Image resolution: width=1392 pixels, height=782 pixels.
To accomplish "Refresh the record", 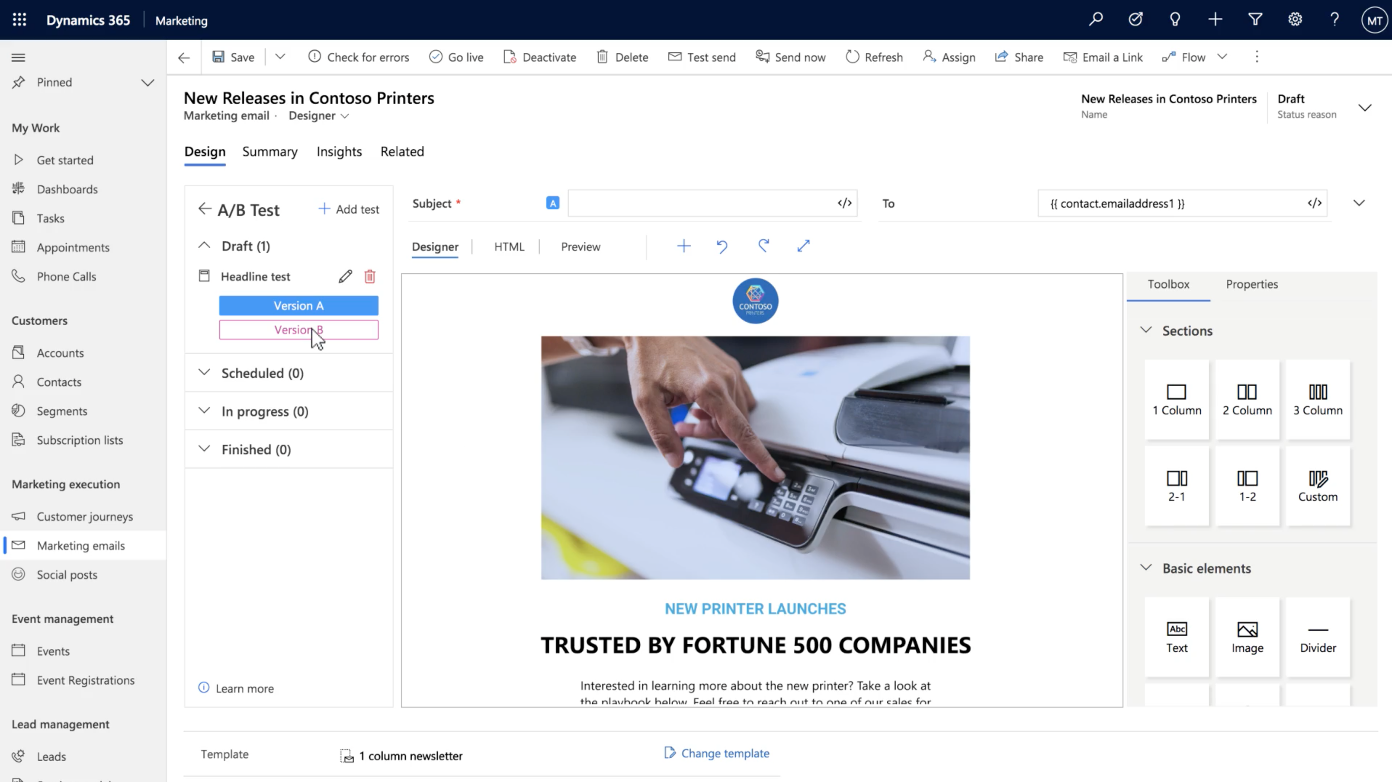I will (874, 57).
